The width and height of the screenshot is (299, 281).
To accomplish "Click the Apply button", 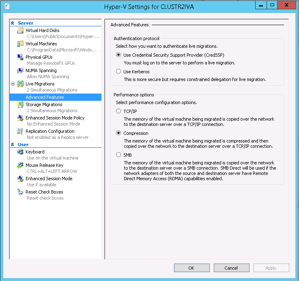I will pyautogui.click(x=271, y=268).
